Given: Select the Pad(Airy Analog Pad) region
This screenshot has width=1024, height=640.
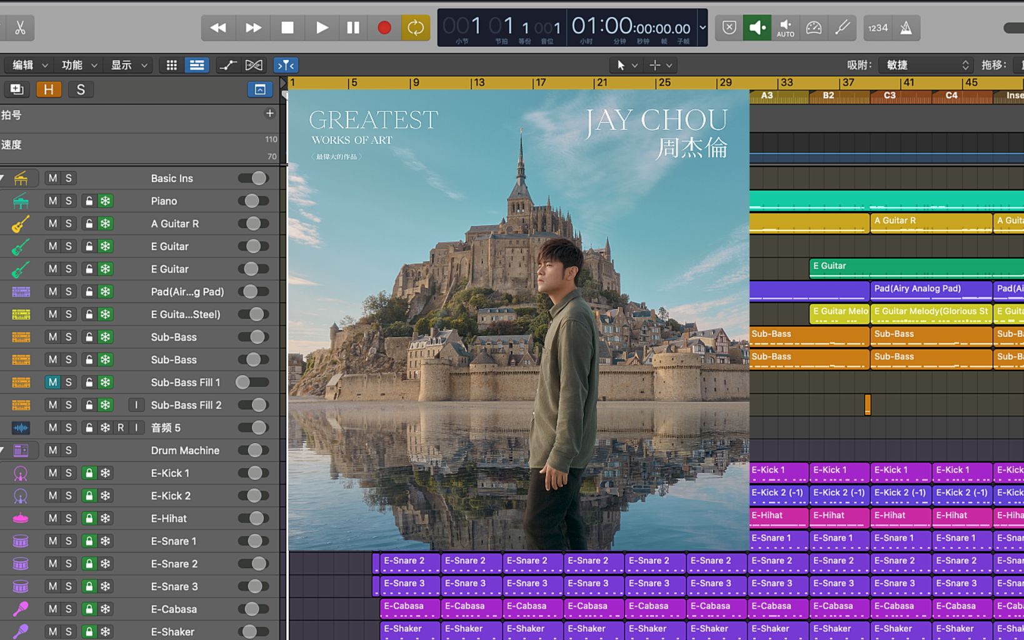Looking at the screenshot, I should [x=931, y=291].
